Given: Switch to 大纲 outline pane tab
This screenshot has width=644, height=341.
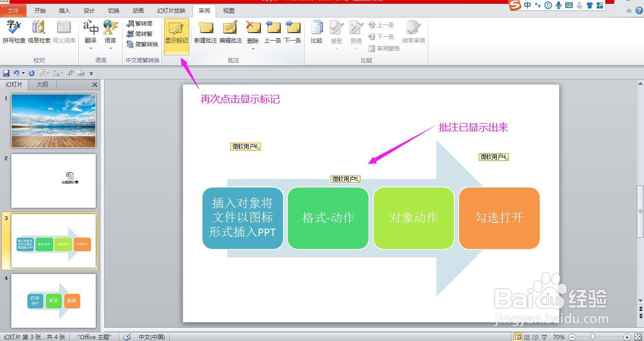Looking at the screenshot, I should 42,85.
